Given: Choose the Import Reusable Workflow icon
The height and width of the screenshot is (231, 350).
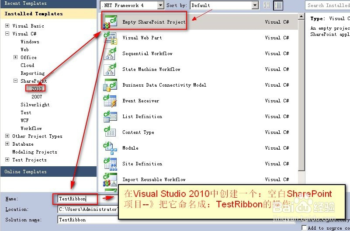Looking at the screenshot, I should click(x=110, y=180).
